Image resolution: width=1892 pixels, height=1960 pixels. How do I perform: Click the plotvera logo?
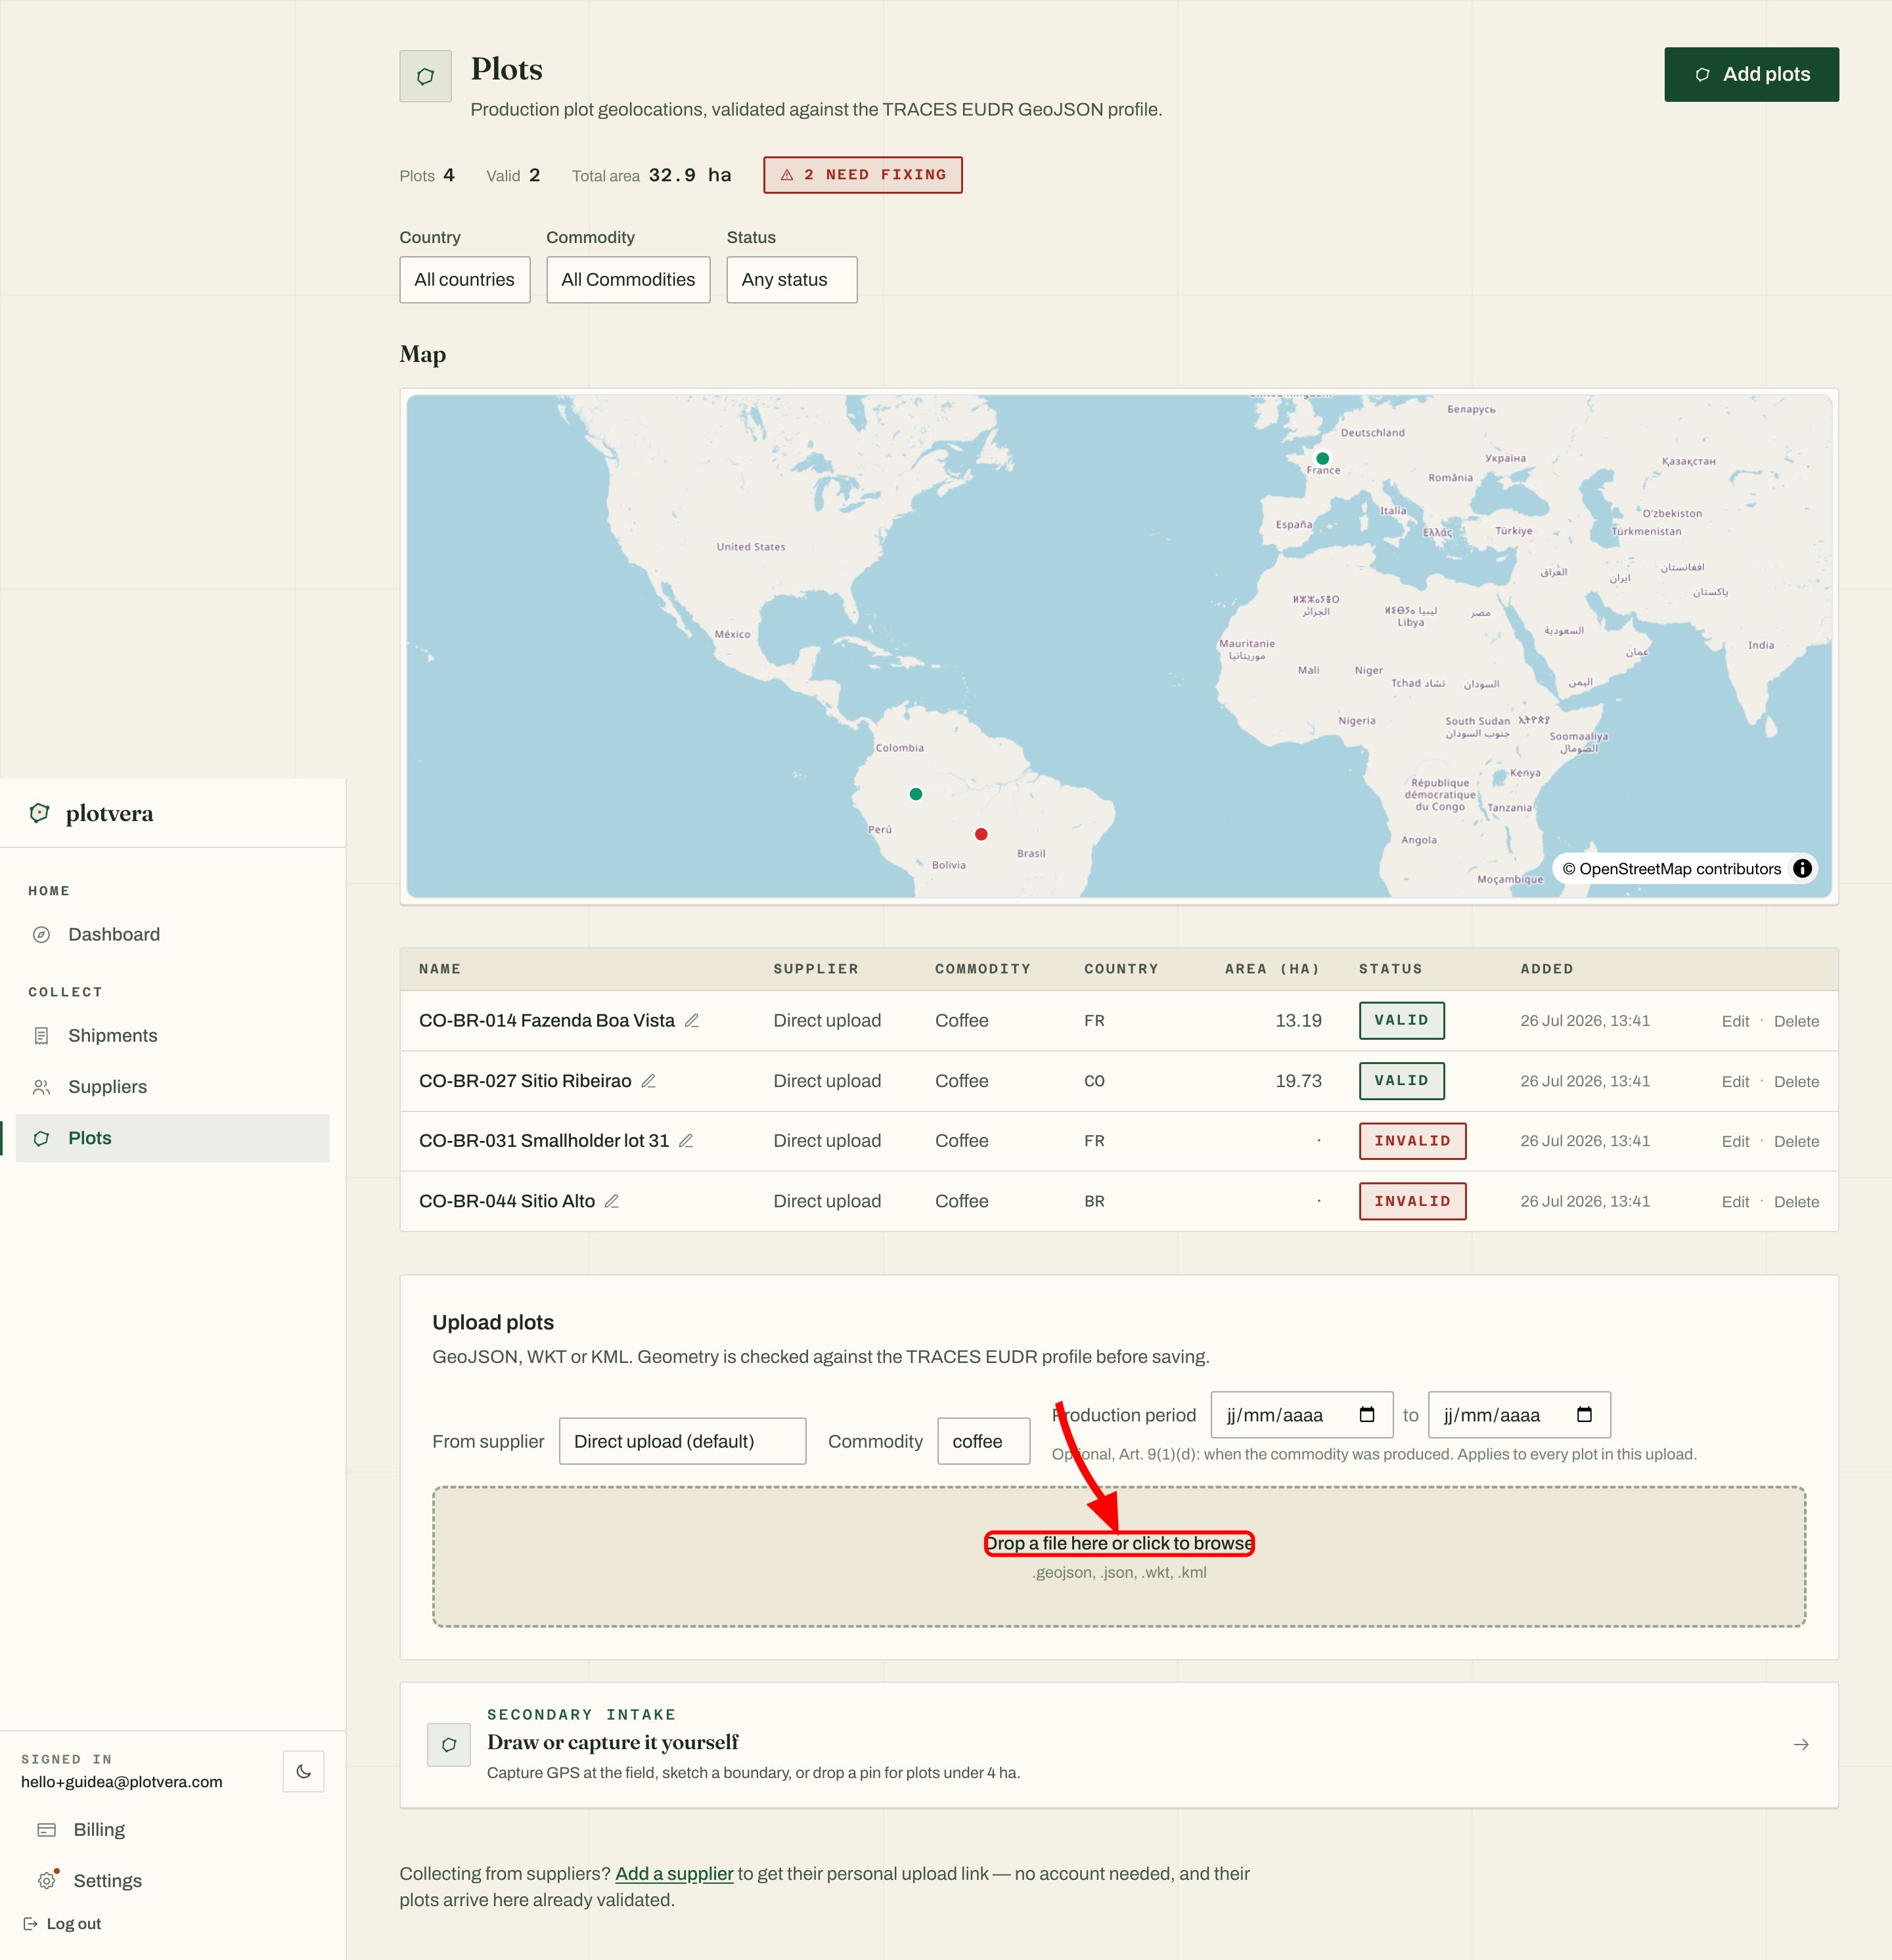click(91, 813)
